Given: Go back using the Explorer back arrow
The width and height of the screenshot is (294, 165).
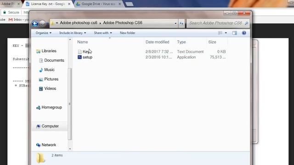Looking at the screenshot, I should pos(35,23).
